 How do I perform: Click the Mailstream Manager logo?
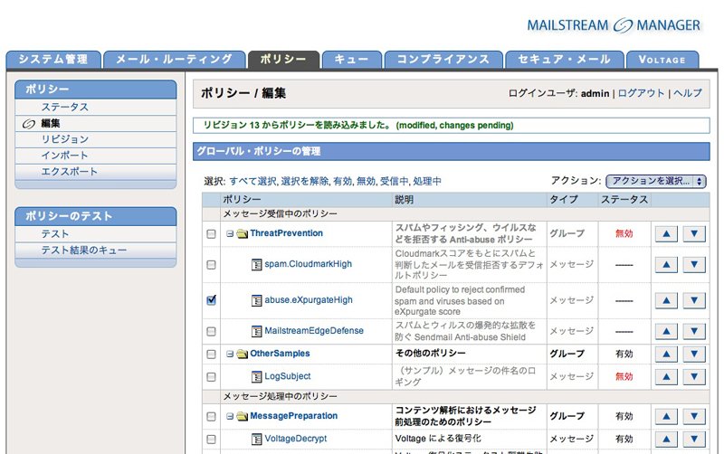click(x=614, y=25)
